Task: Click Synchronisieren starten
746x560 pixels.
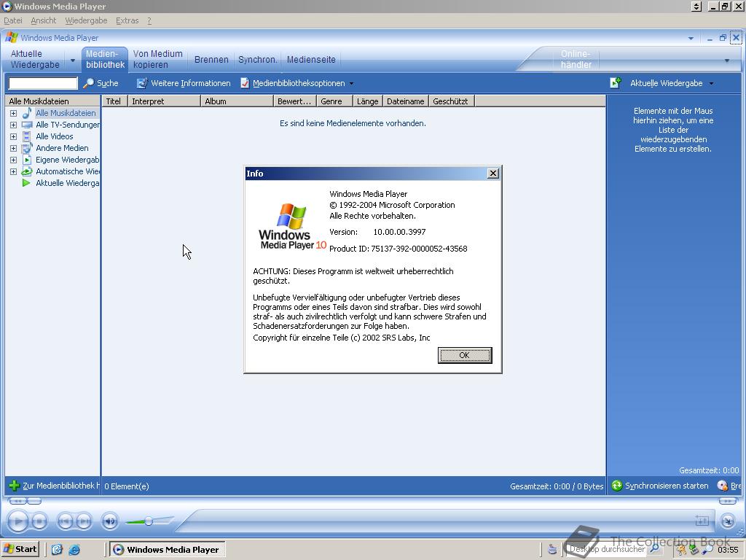Action: point(660,486)
